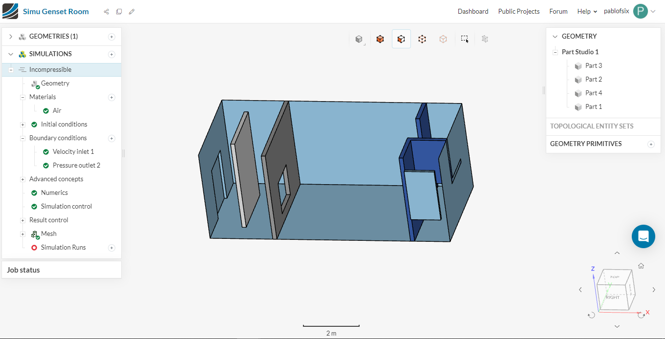Screen dimensions: 665x339
Task: Activate the face selection mode cube
Action: click(x=401, y=39)
